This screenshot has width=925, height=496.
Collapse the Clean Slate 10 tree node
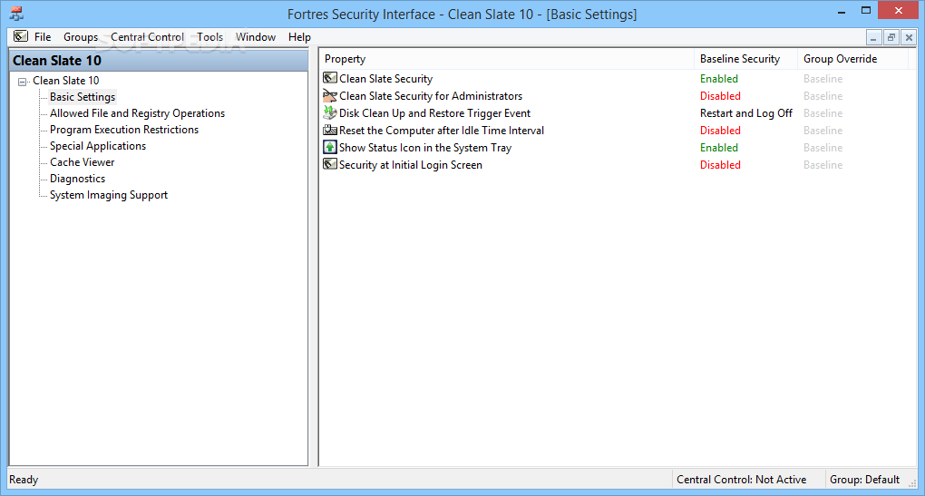[x=23, y=82]
